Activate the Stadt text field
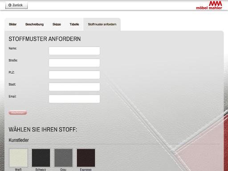Viewport: 228px width, 171px height. pos(74,87)
